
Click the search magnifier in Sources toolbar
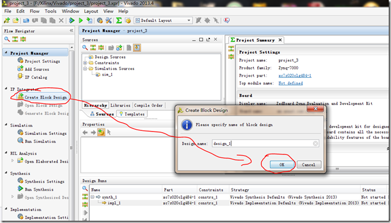[85, 47]
